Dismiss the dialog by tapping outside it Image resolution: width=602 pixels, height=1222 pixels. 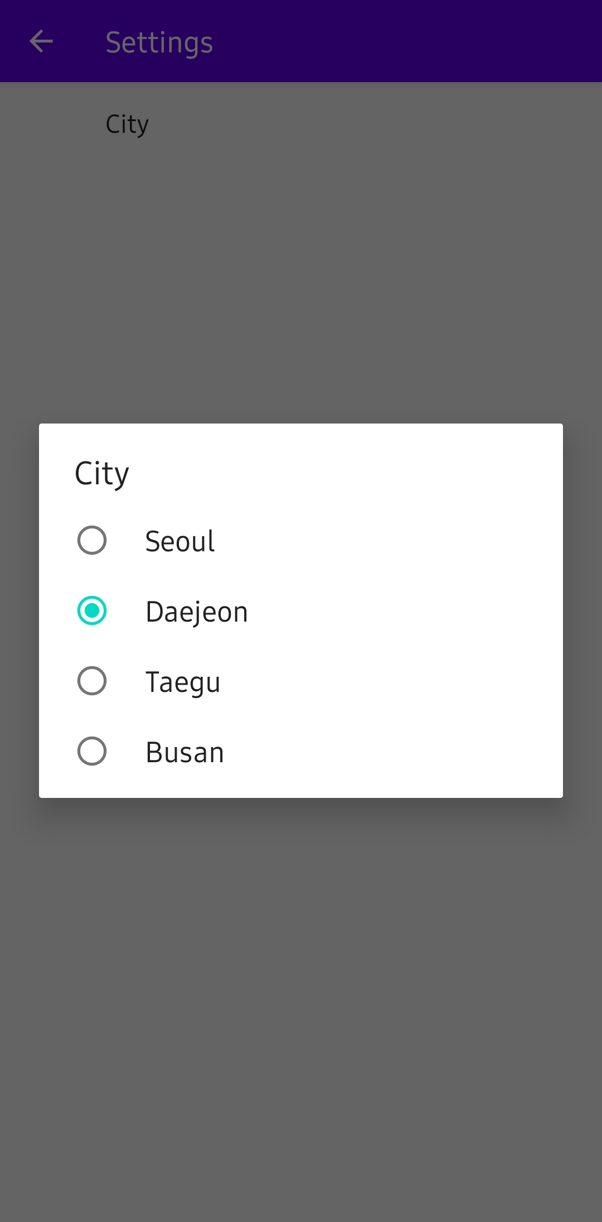click(301, 1004)
